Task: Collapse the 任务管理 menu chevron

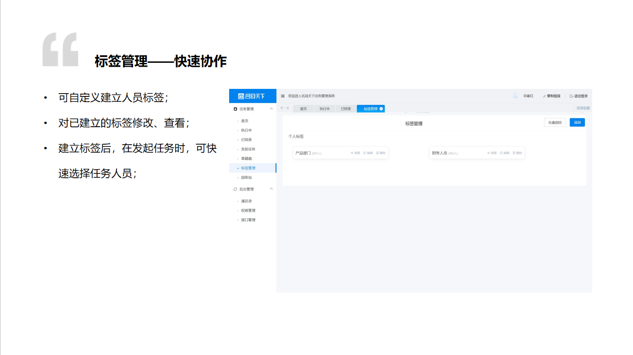Action: (271, 109)
